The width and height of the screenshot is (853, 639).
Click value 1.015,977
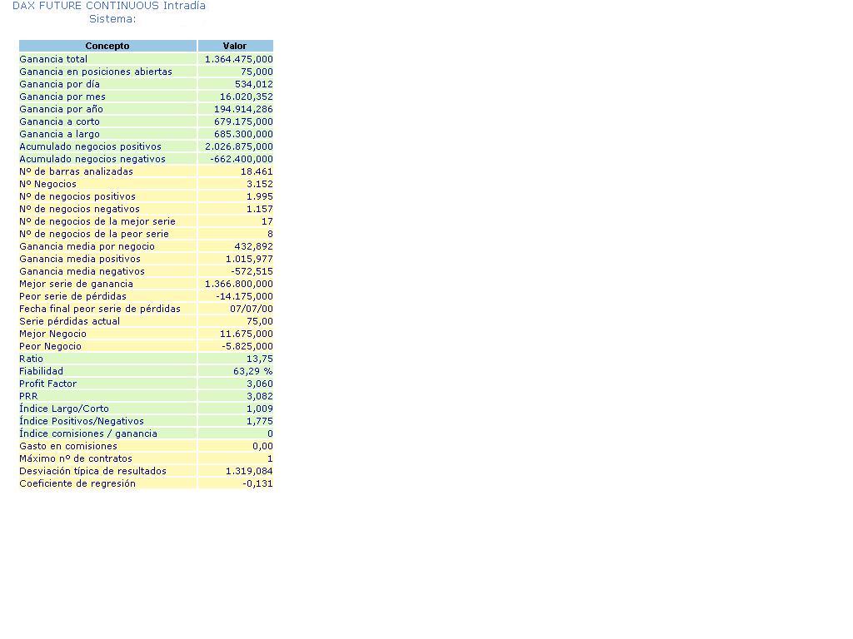[249, 260]
